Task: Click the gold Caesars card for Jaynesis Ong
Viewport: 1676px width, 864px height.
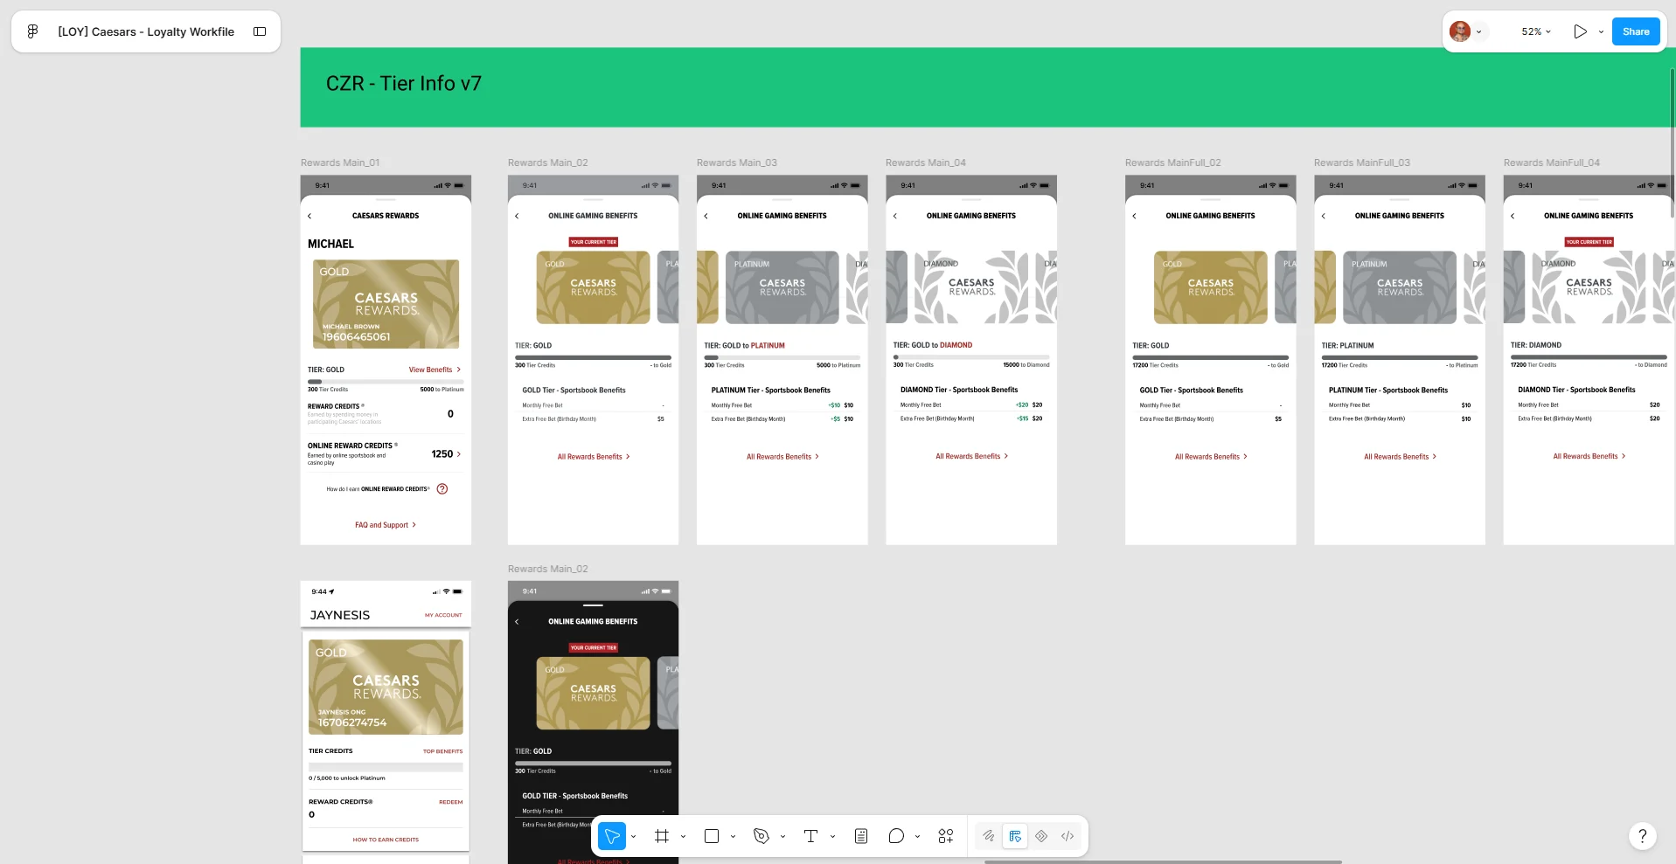Action: (x=386, y=687)
